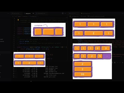This screenshot has width=124, height=93.
Task: Click product.json in the terminal listing
Action: pyautogui.click(x=53, y=68)
